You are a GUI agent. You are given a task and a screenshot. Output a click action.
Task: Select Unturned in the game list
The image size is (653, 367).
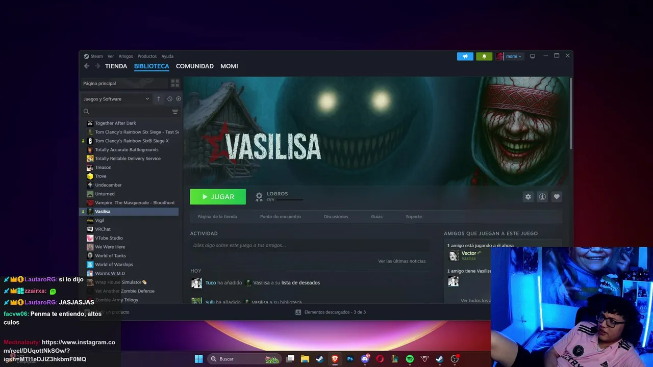point(130,194)
